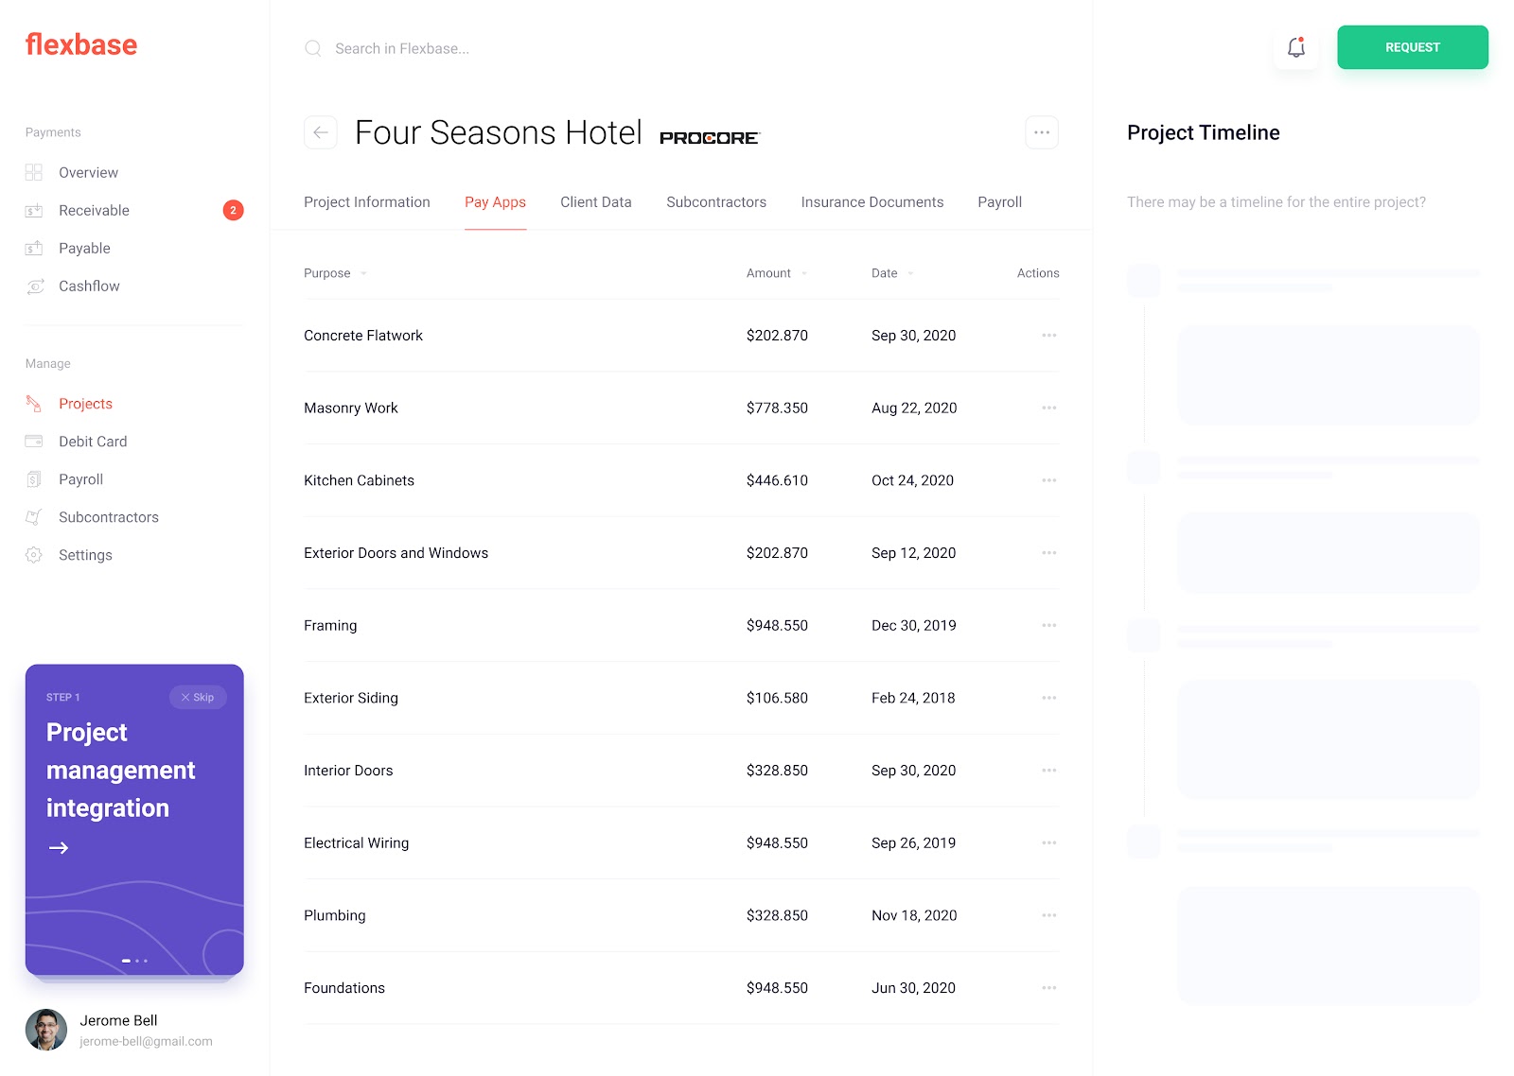The height and width of the screenshot is (1076, 1514).
Task: Select the Pay Apps tab
Action: pyautogui.click(x=495, y=202)
